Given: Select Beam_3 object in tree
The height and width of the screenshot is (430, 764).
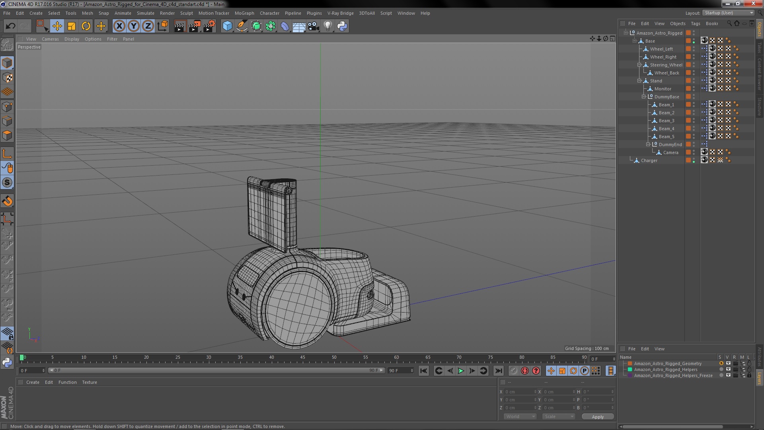Looking at the screenshot, I should (667, 121).
